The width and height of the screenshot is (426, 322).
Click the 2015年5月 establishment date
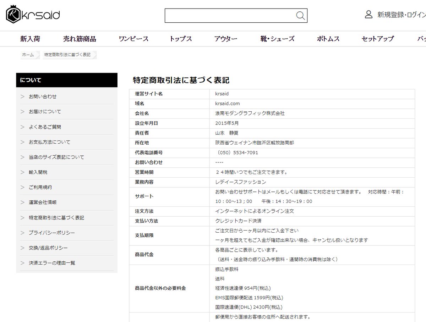point(227,123)
